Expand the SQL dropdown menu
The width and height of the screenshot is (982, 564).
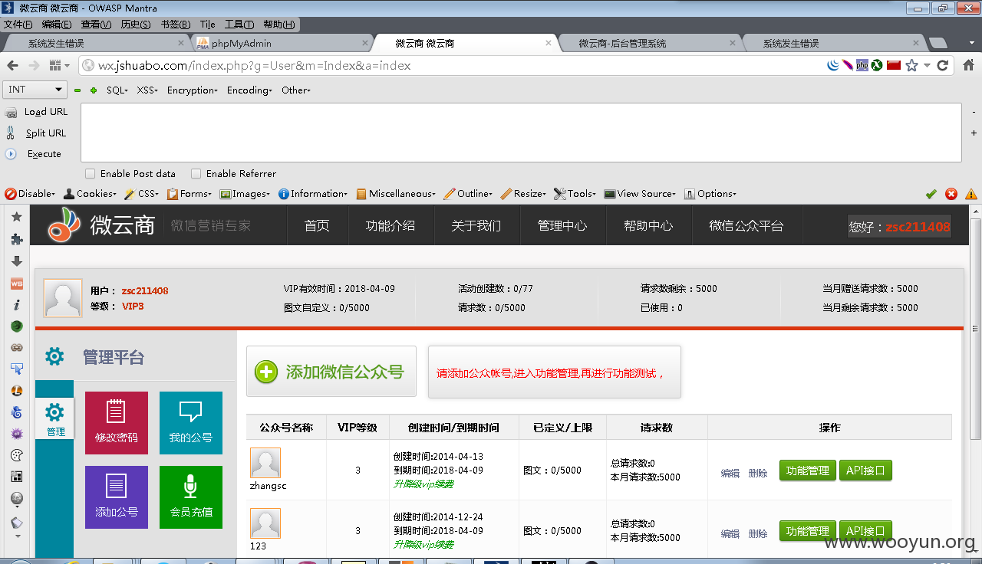coord(117,90)
